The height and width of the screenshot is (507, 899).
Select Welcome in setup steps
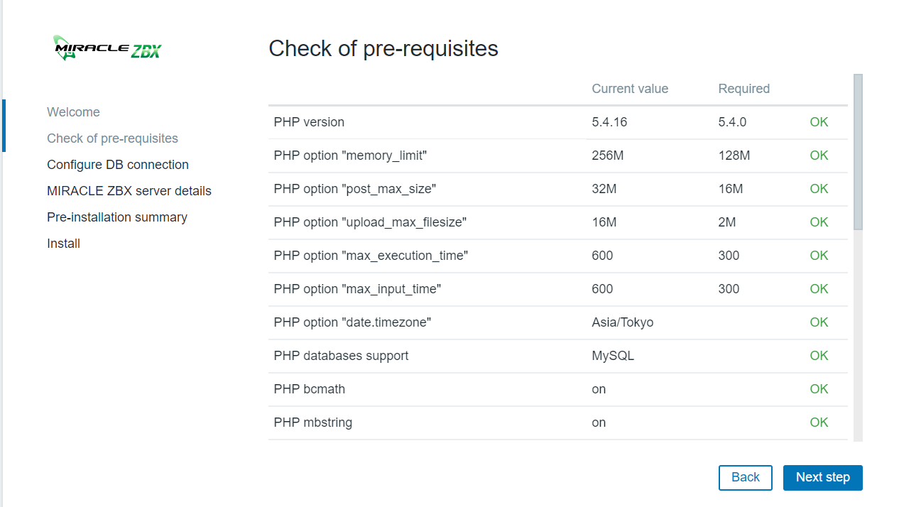[x=73, y=112]
